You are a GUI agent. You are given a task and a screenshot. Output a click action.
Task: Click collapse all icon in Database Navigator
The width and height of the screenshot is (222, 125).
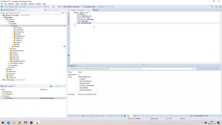pyautogui.click(x=53, y=10)
